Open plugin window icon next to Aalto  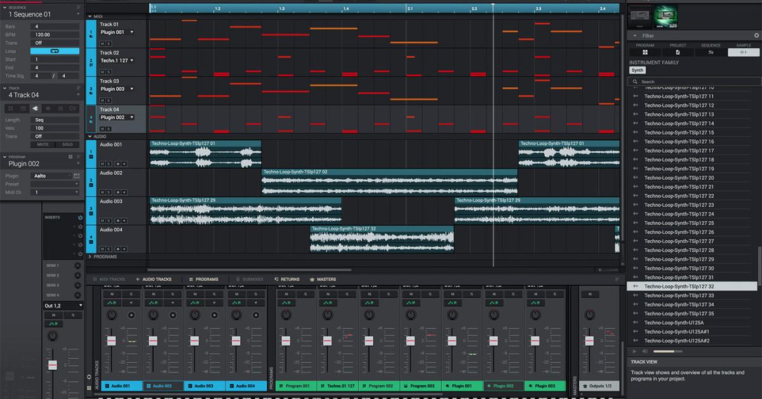click(x=77, y=175)
